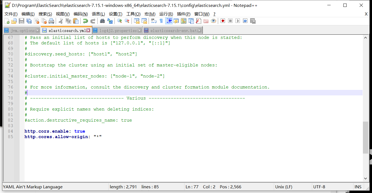Toggle the indent guide button
The height and width of the screenshot is (193, 372).
point(169,21)
